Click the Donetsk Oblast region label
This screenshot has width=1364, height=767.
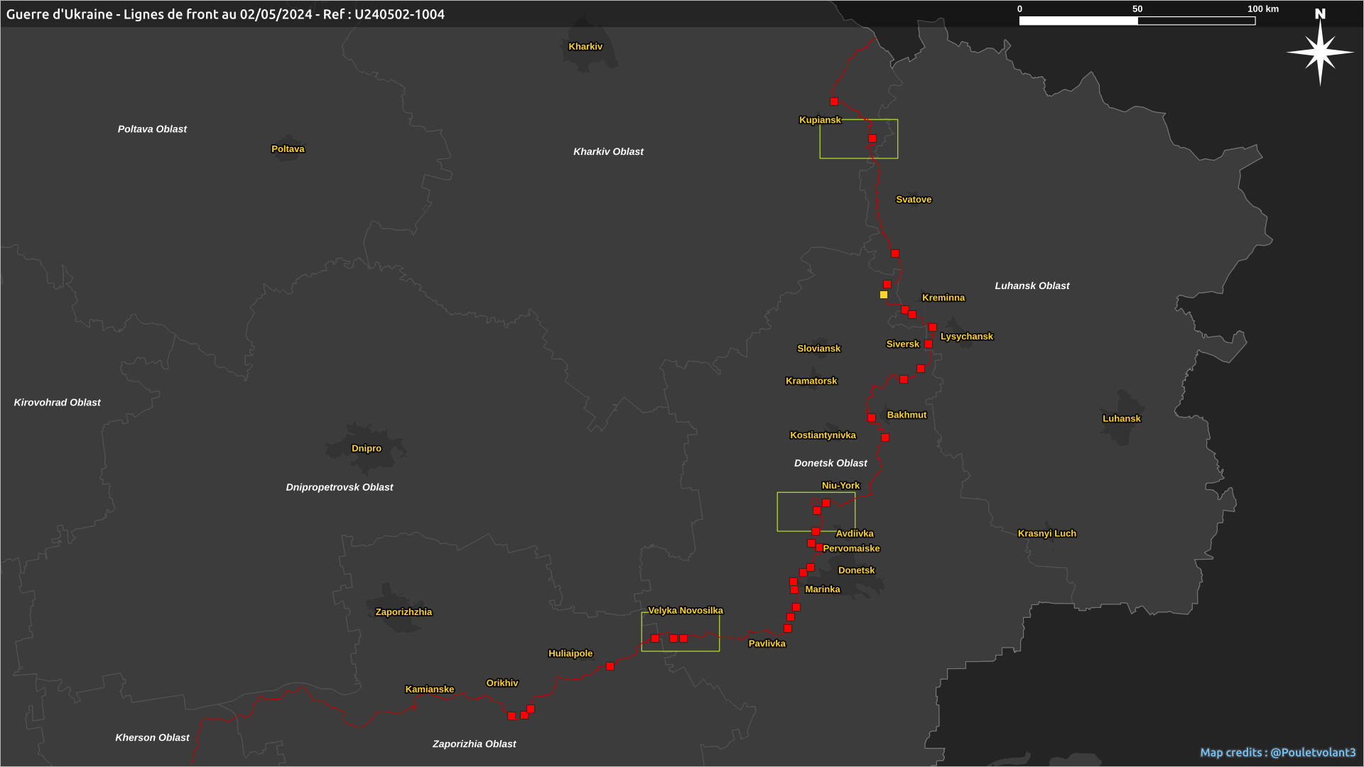tap(830, 463)
